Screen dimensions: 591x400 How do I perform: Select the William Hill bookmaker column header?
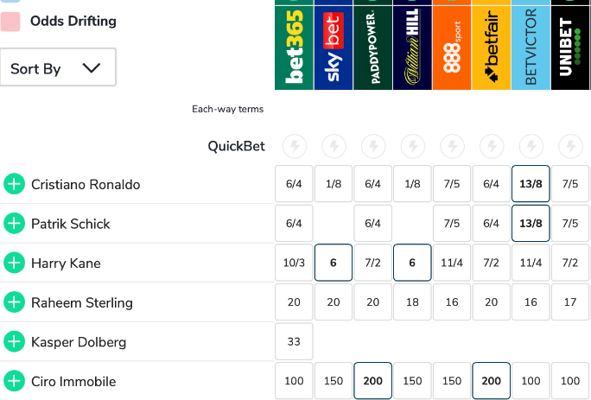click(412, 45)
